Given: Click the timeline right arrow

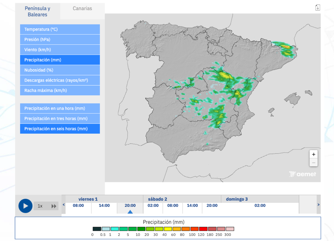Looking at the screenshot, I should 318,205.
